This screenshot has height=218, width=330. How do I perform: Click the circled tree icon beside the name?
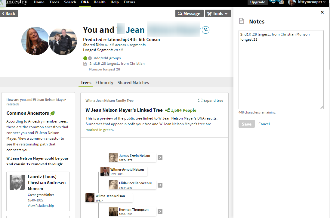[206, 30]
